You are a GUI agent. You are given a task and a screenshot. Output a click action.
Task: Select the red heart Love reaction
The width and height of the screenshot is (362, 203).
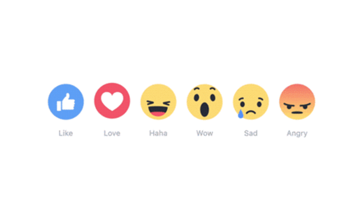pos(112,101)
